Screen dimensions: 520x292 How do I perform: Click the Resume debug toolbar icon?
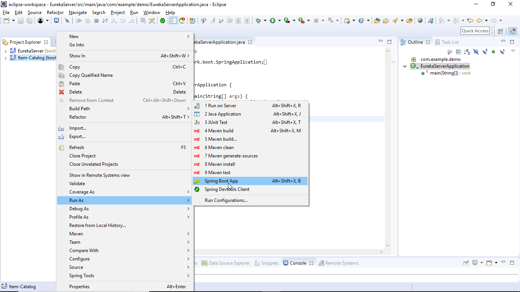tap(79, 21)
